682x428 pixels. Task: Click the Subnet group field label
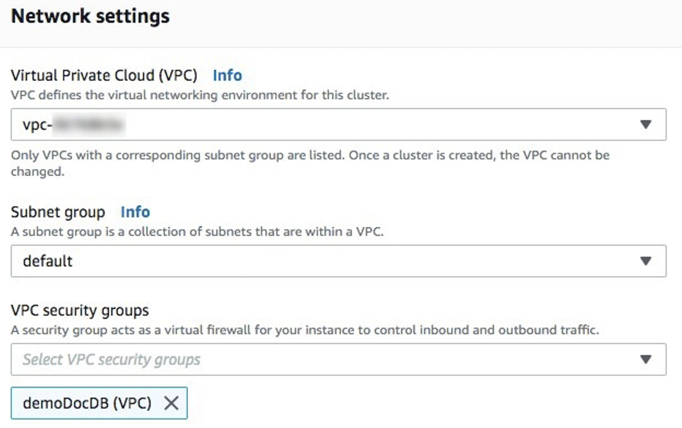click(x=58, y=212)
